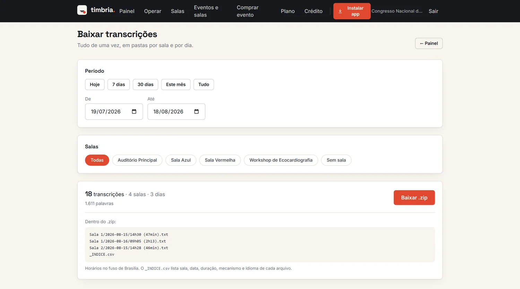Open the Salas navigation item
520x289 pixels.
(177, 11)
